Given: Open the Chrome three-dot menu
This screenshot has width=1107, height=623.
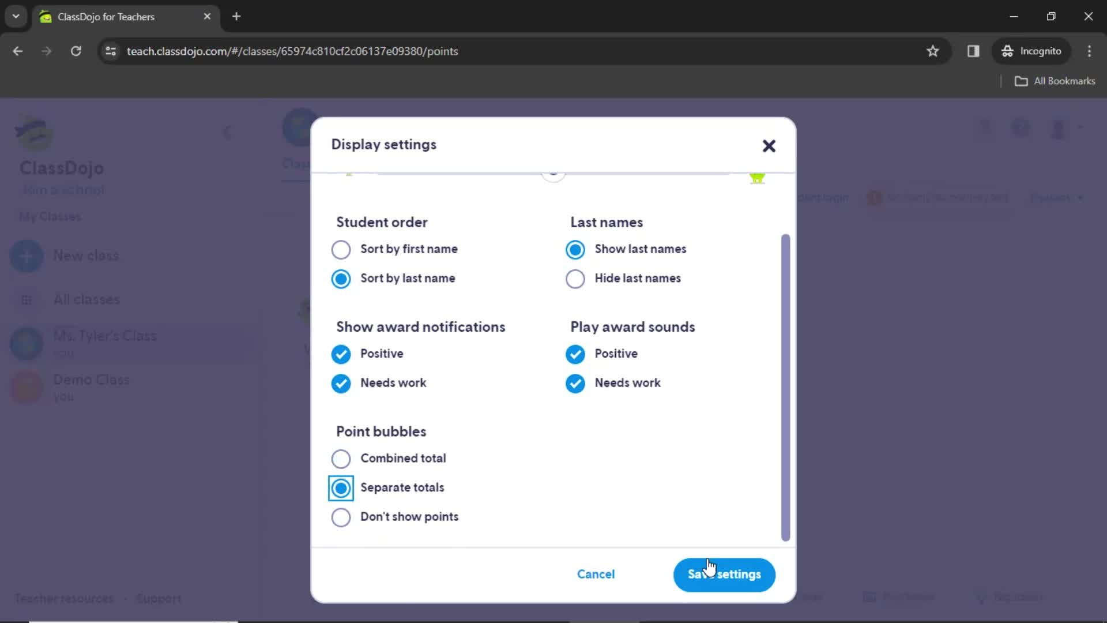Looking at the screenshot, I should (1089, 51).
